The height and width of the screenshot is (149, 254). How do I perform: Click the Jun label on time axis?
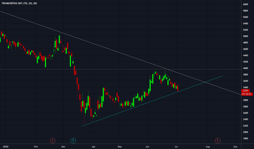147,147
